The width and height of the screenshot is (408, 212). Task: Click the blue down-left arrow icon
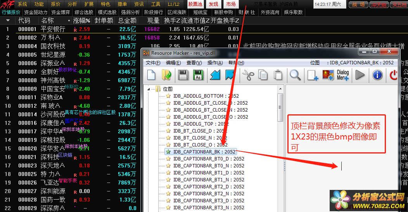click(215, 75)
